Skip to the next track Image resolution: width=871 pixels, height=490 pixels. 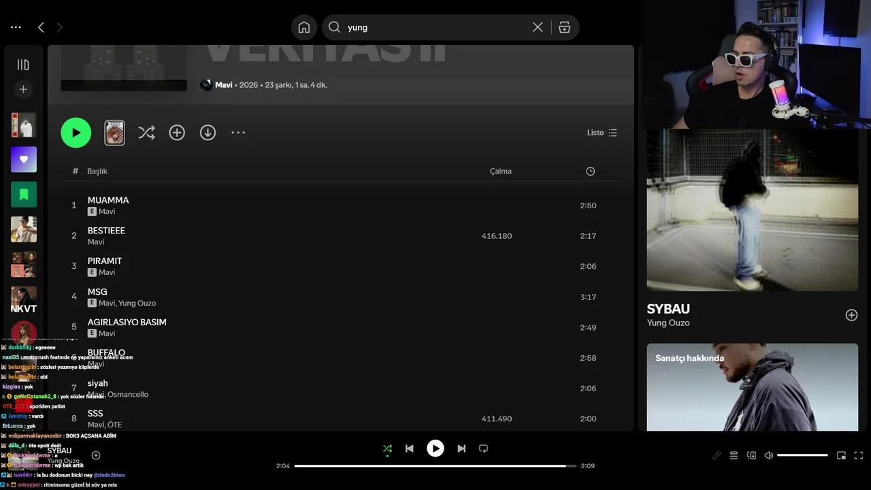[461, 448]
